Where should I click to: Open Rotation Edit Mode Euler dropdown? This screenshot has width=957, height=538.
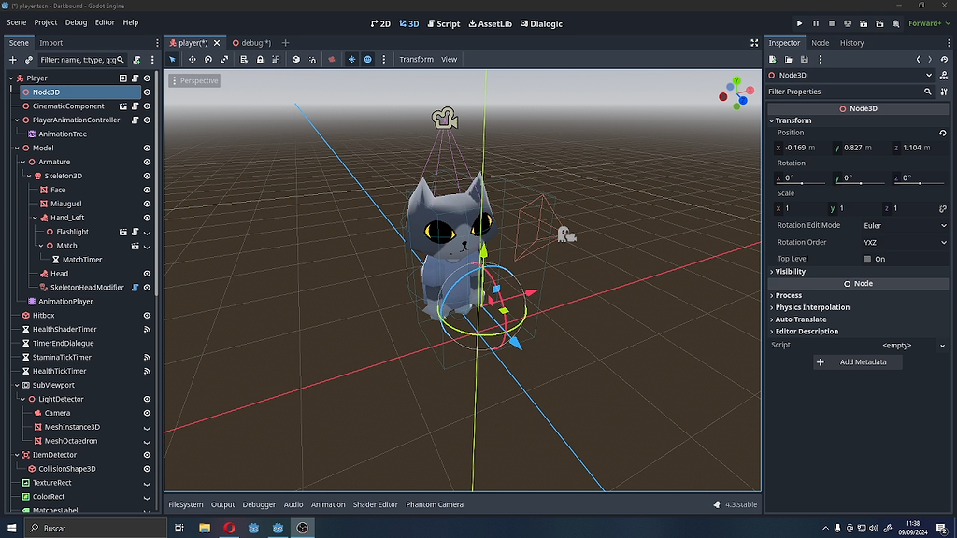[905, 226]
